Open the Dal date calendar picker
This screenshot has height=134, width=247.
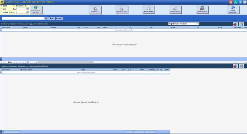tap(27, 9)
